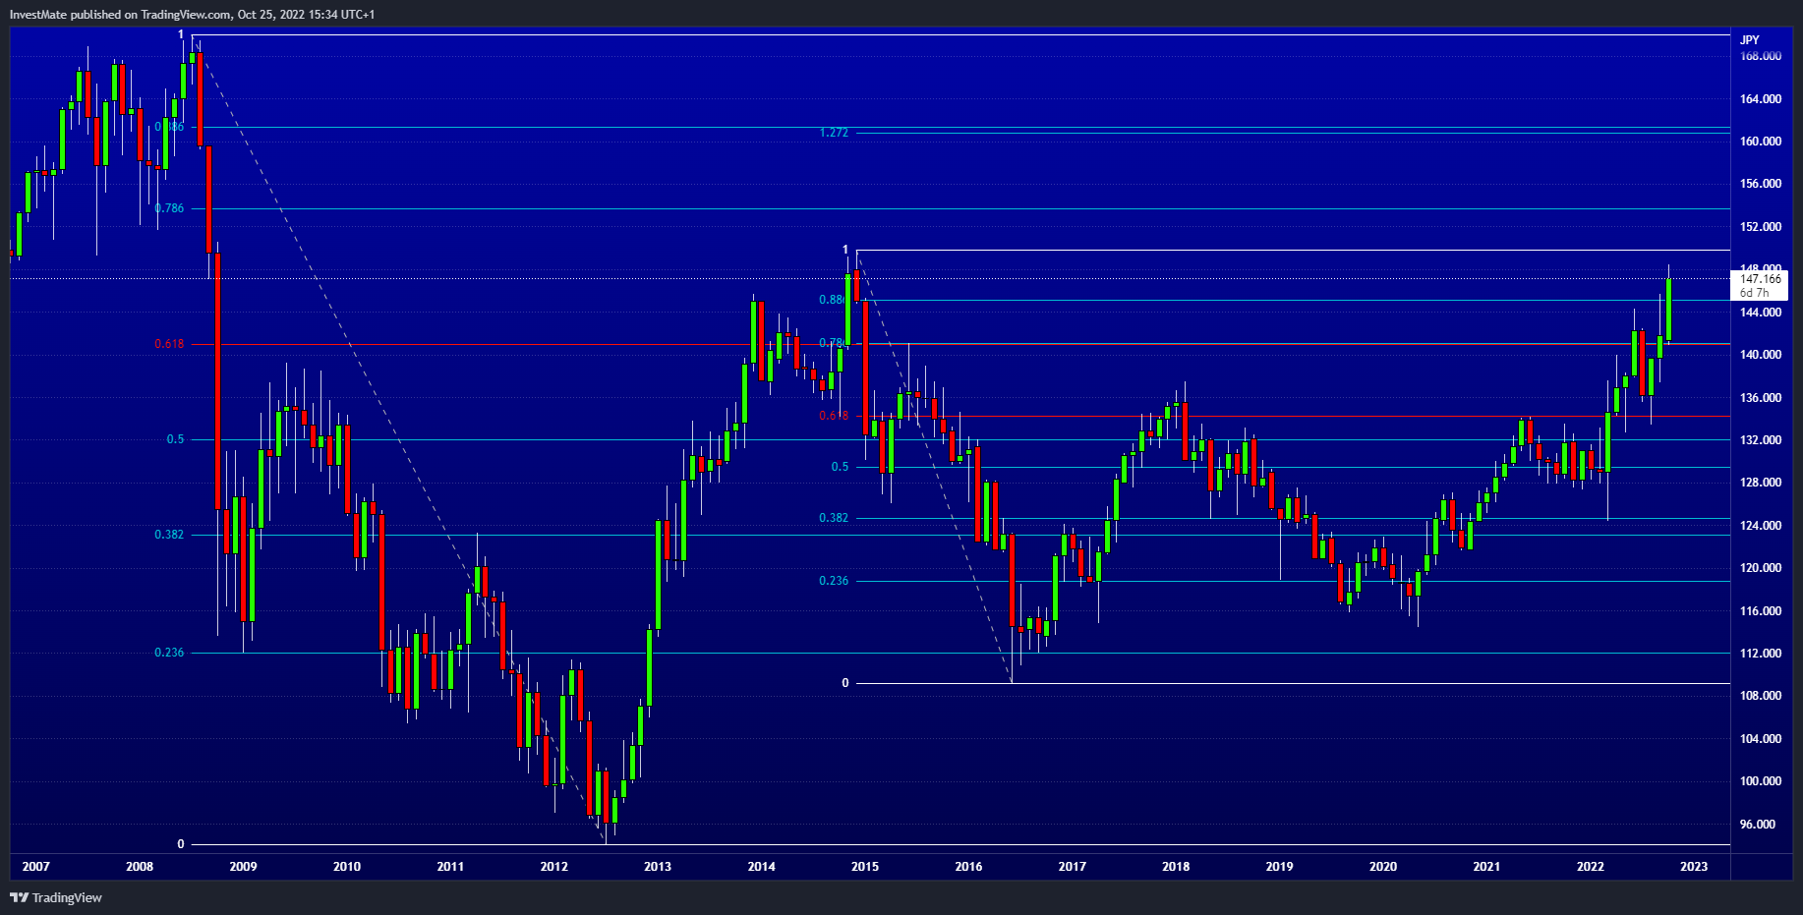Click the 100.000 price axis label

(x=1760, y=781)
